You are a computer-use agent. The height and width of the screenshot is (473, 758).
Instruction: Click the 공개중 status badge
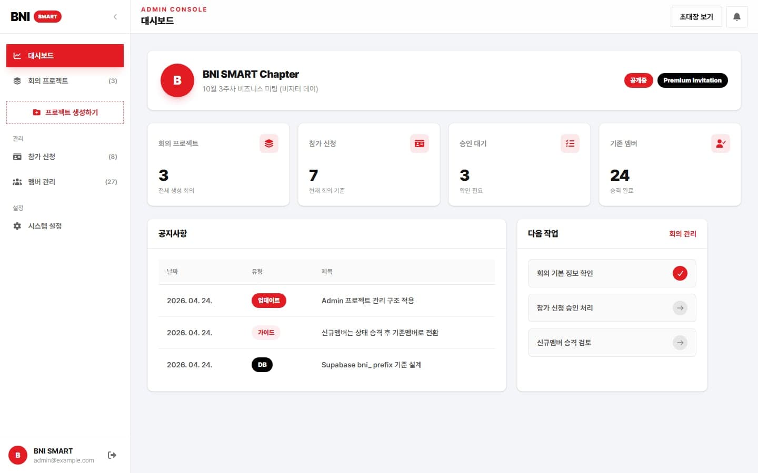tap(639, 80)
